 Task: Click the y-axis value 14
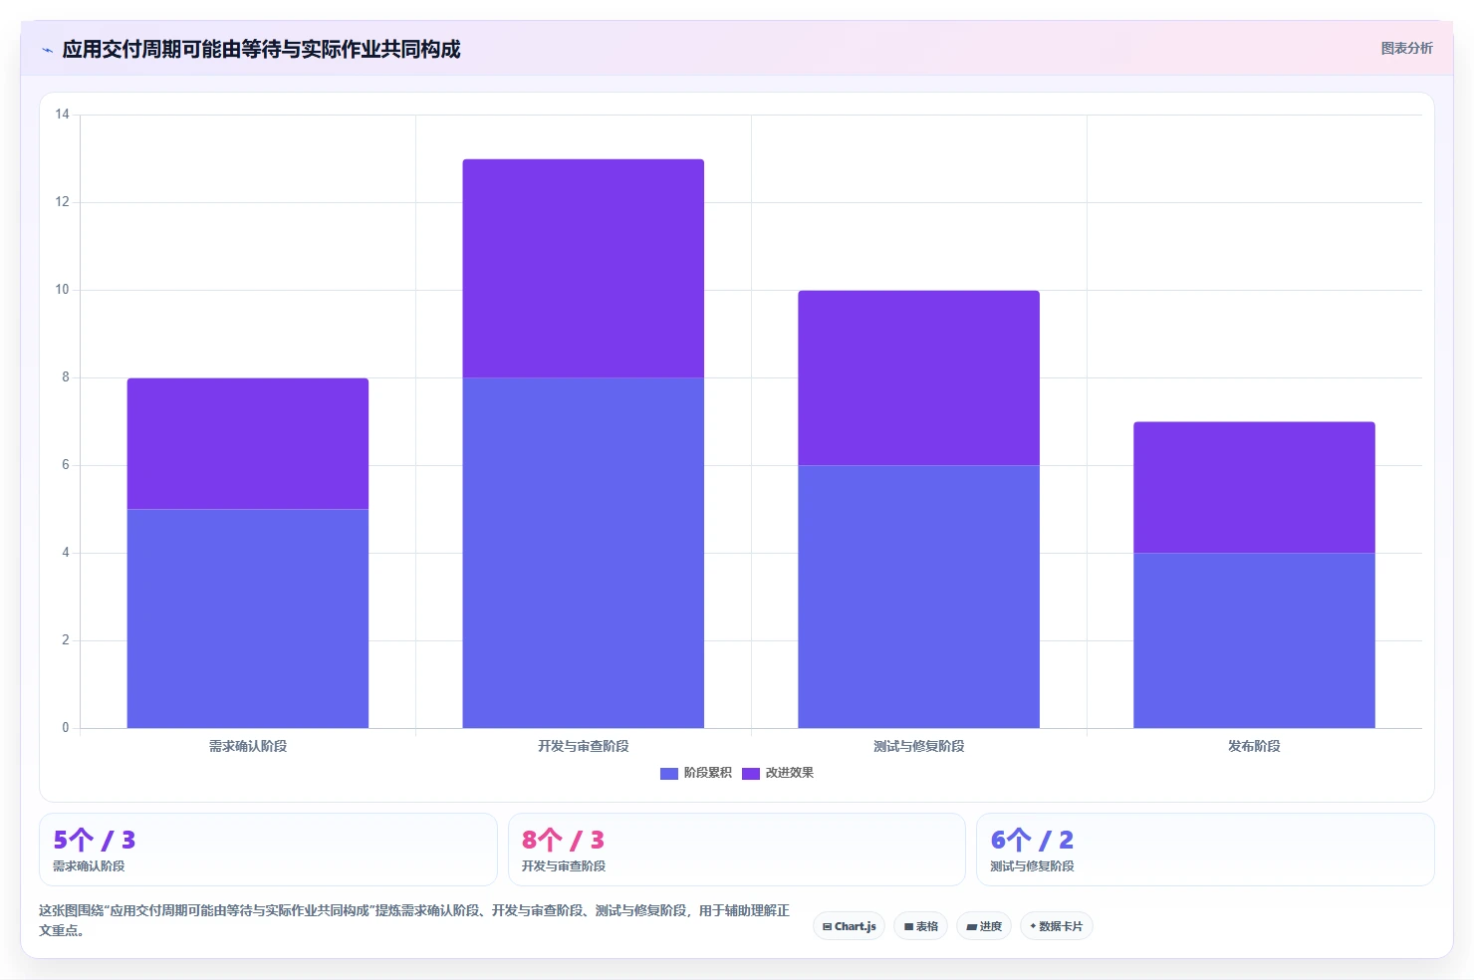point(63,115)
